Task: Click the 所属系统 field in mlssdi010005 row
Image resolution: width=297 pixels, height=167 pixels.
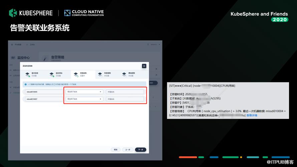Action: [x=124, y=92]
